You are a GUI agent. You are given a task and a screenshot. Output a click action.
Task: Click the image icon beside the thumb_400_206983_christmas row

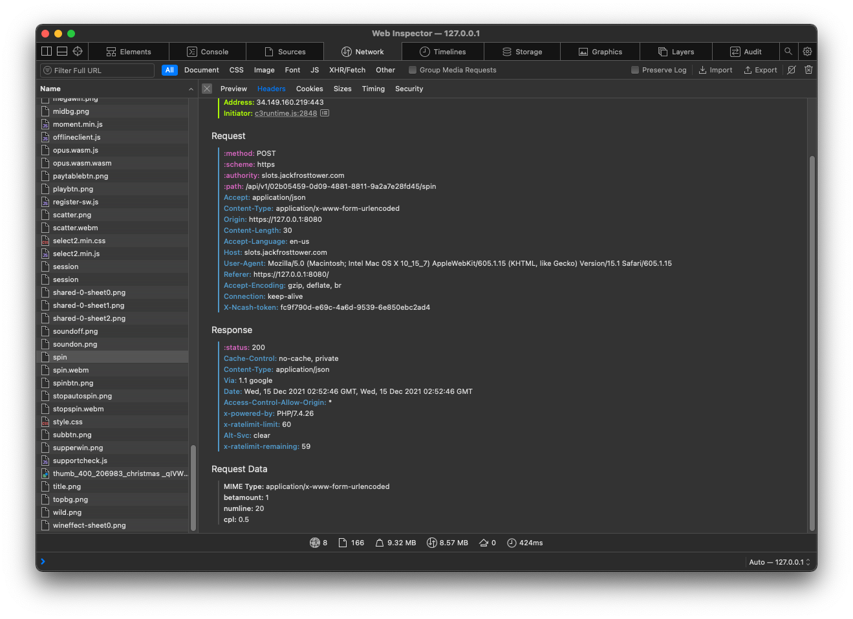click(x=45, y=473)
